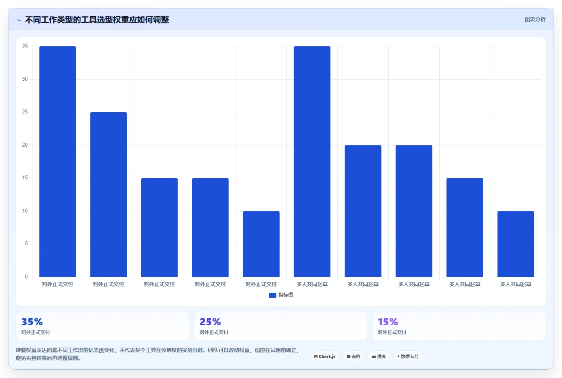Click the 图表分析 label in the header

[535, 19]
